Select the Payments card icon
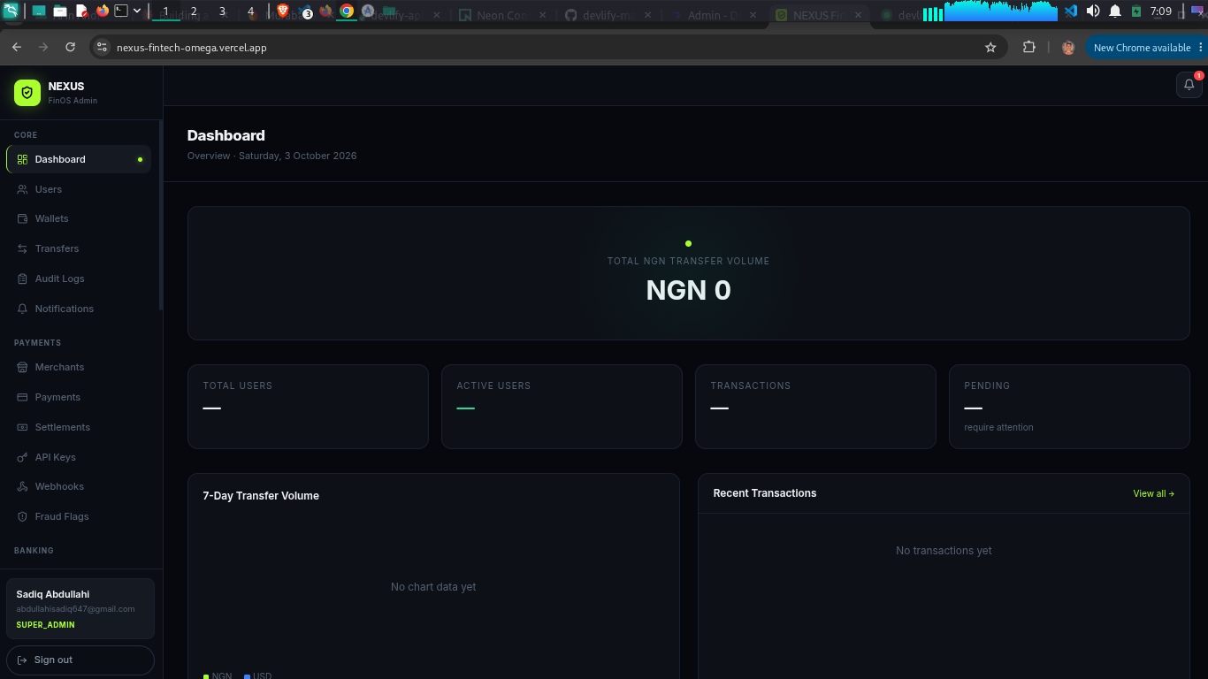Viewport: 1208px width, 679px height. click(x=23, y=397)
